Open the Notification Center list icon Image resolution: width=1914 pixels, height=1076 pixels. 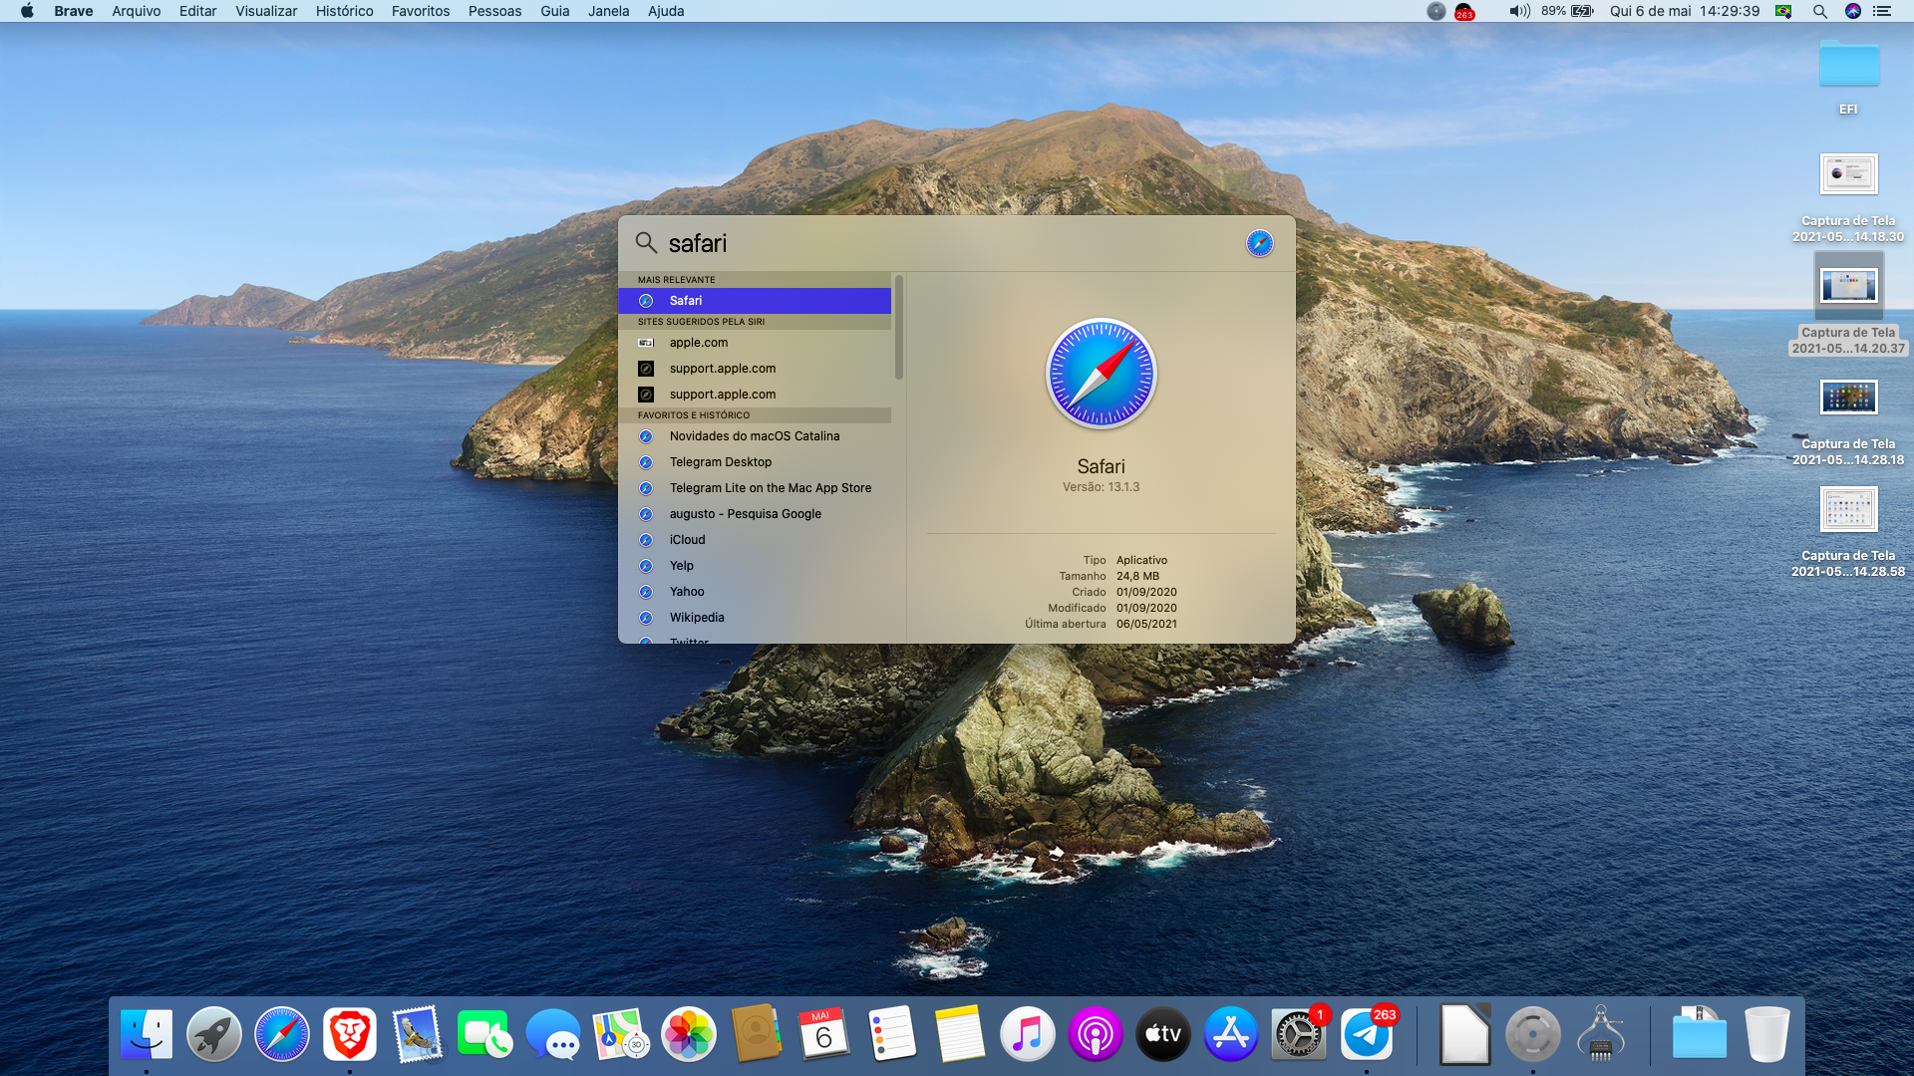pos(1881,11)
